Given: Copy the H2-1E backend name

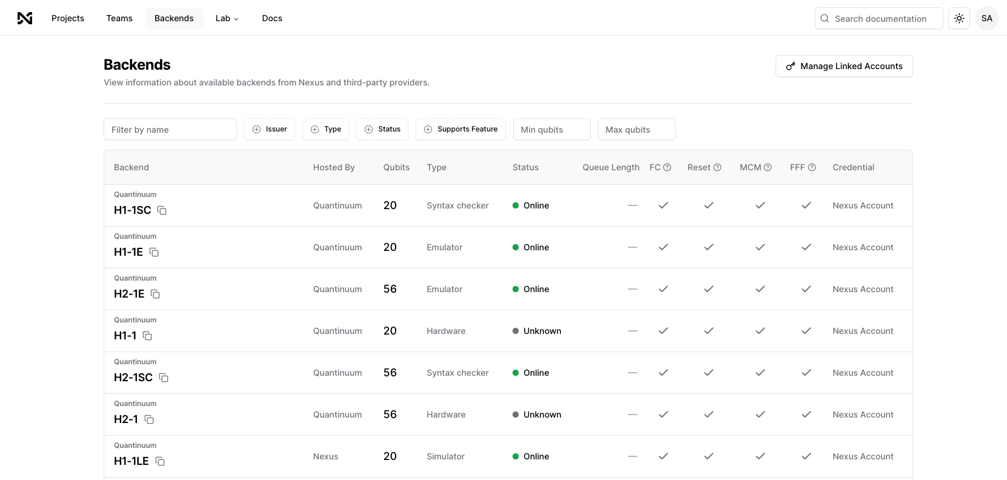Looking at the screenshot, I should (155, 294).
